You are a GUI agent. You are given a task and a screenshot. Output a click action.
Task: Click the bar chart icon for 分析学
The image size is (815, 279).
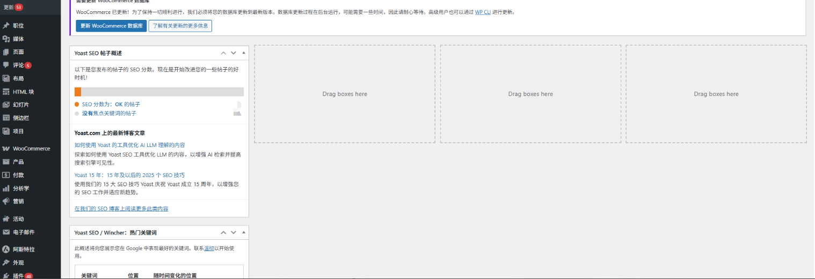[x=6, y=188]
